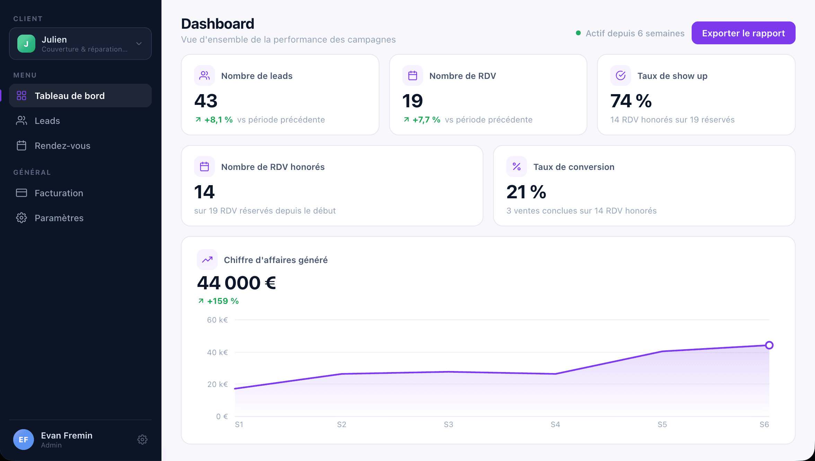Click the Nombre de RDV honorés calendar icon
This screenshot has height=461, width=815.
tap(204, 166)
